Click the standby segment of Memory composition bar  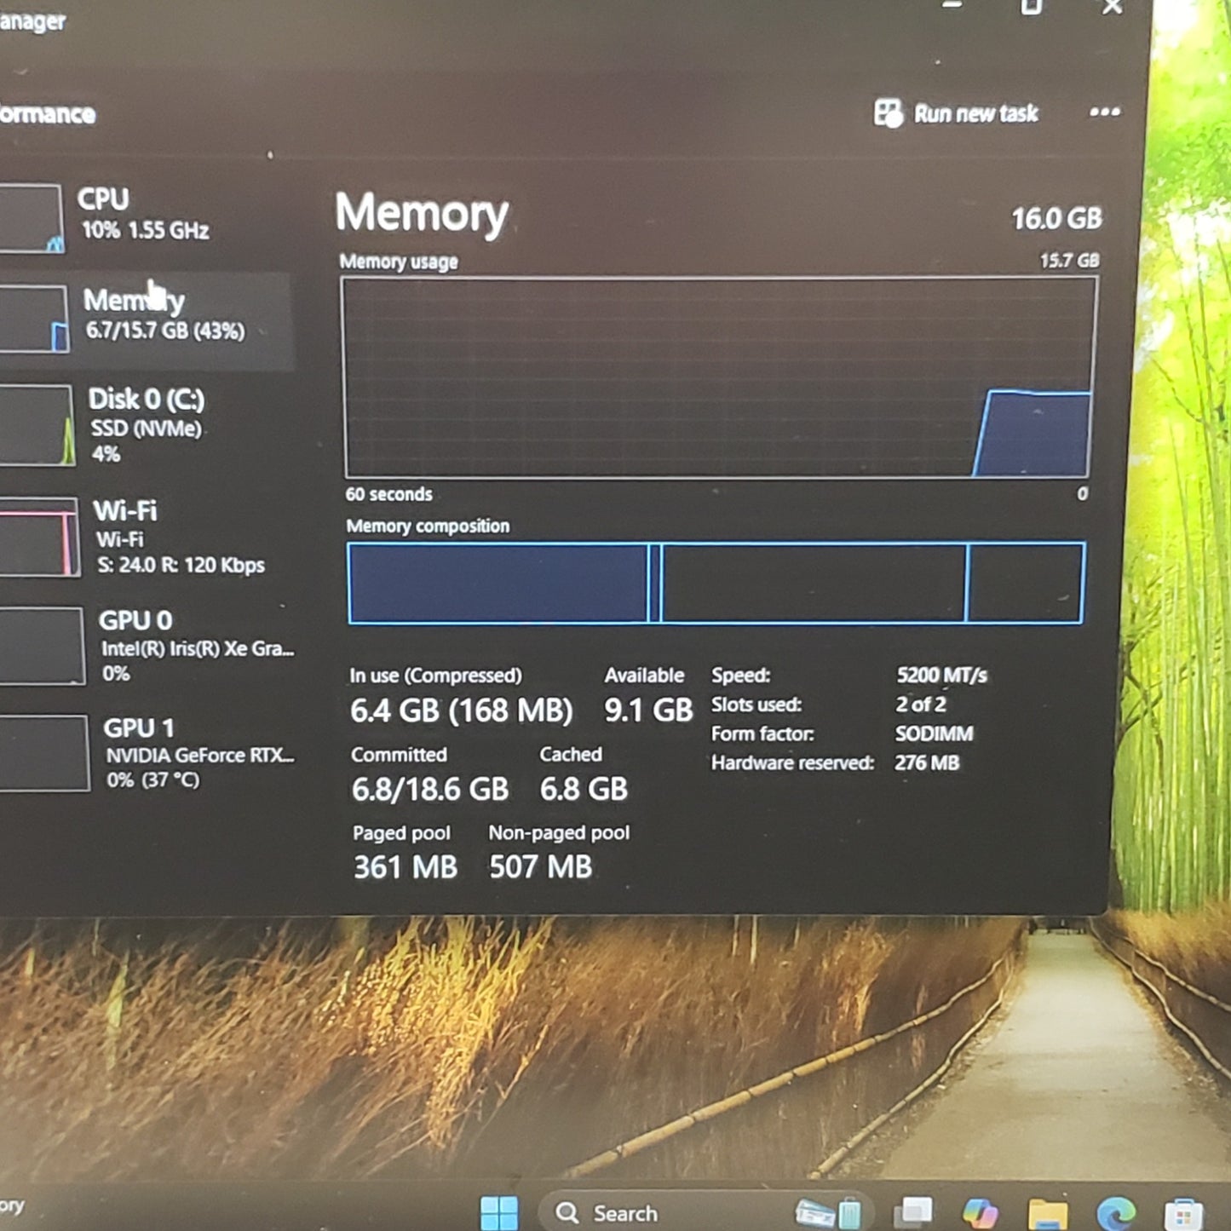click(x=814, y=584)
